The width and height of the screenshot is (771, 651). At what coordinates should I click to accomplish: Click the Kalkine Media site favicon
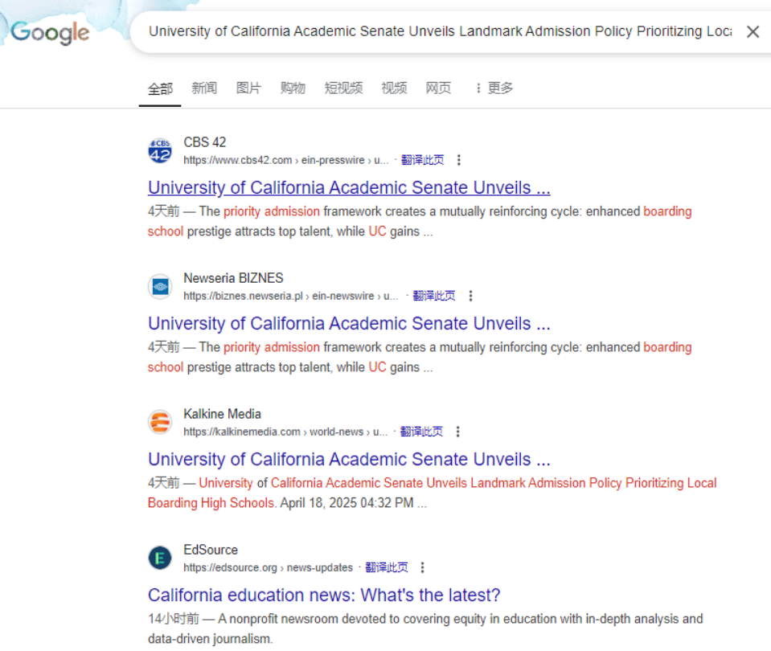160,423
